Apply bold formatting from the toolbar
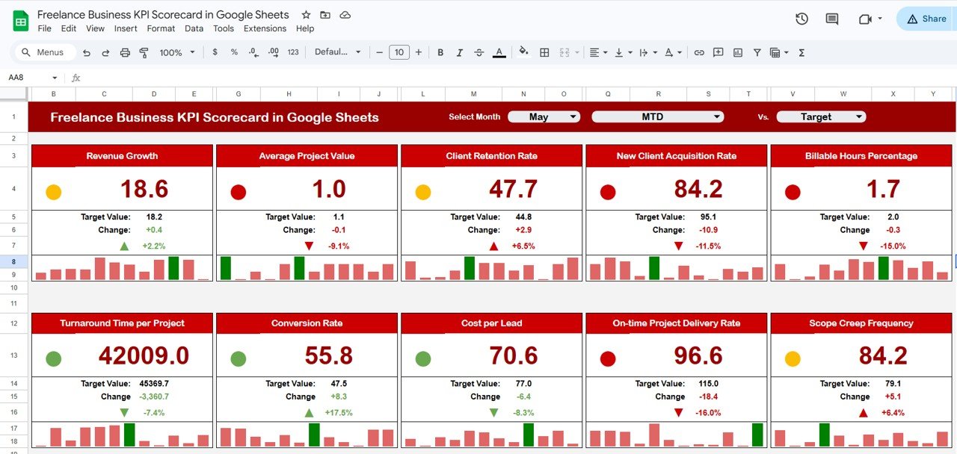This screenshot has height=454, width=957. [440, 52]
